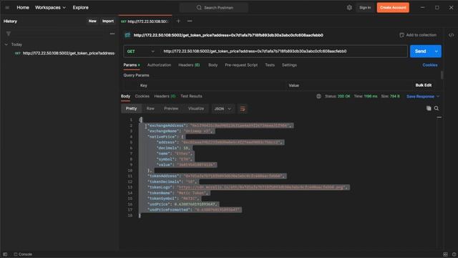The image size is (458, 258).
Task: Switch response view to Preview
Action: click(171, 108)
